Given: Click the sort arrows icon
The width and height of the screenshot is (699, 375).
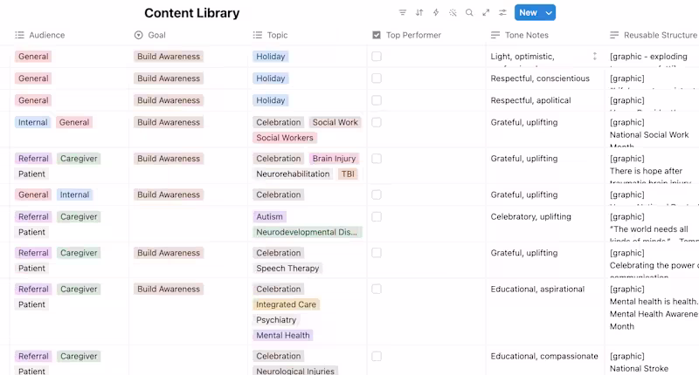Looking at the screenshot, I should coord(419,12).
